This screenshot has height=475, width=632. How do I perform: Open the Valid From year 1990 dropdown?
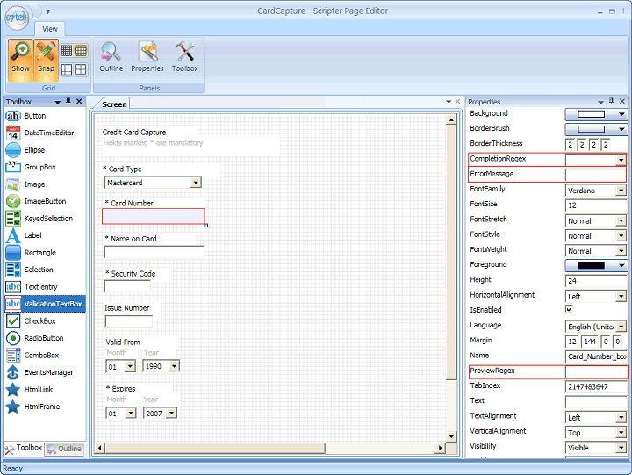coord(174,366)
